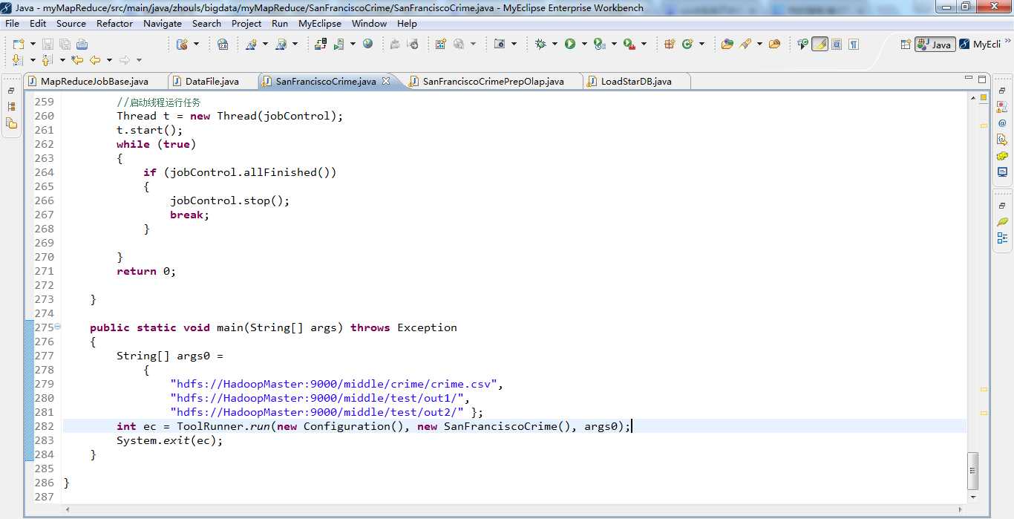Viewport: 1014px width, 519px height.
Task: Click the New file wizard icon
Action: 19,44
